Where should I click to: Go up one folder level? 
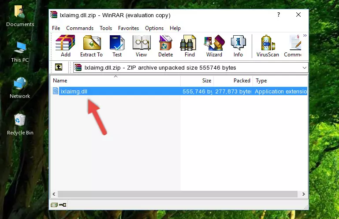[59, 67]
